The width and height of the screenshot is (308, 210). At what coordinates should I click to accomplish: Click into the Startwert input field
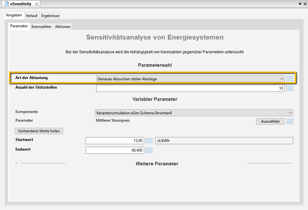[x=115, y=141]
